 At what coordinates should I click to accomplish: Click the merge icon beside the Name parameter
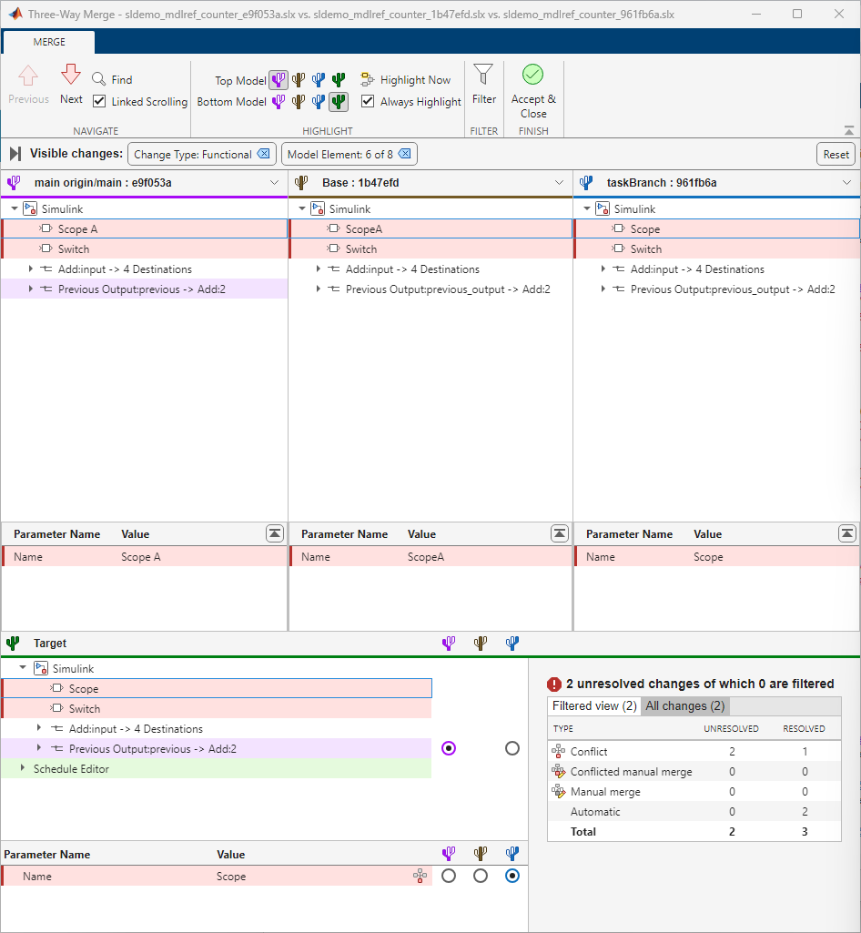pyautogui.click(x=420, y=876)
